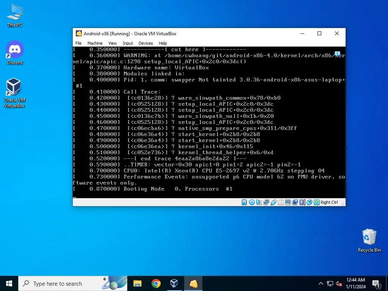This screenshot has width=388, height=291.
Task: Click the 'warn_slowpath_null+0x1b/0x20' trace line
Action: 173,116
